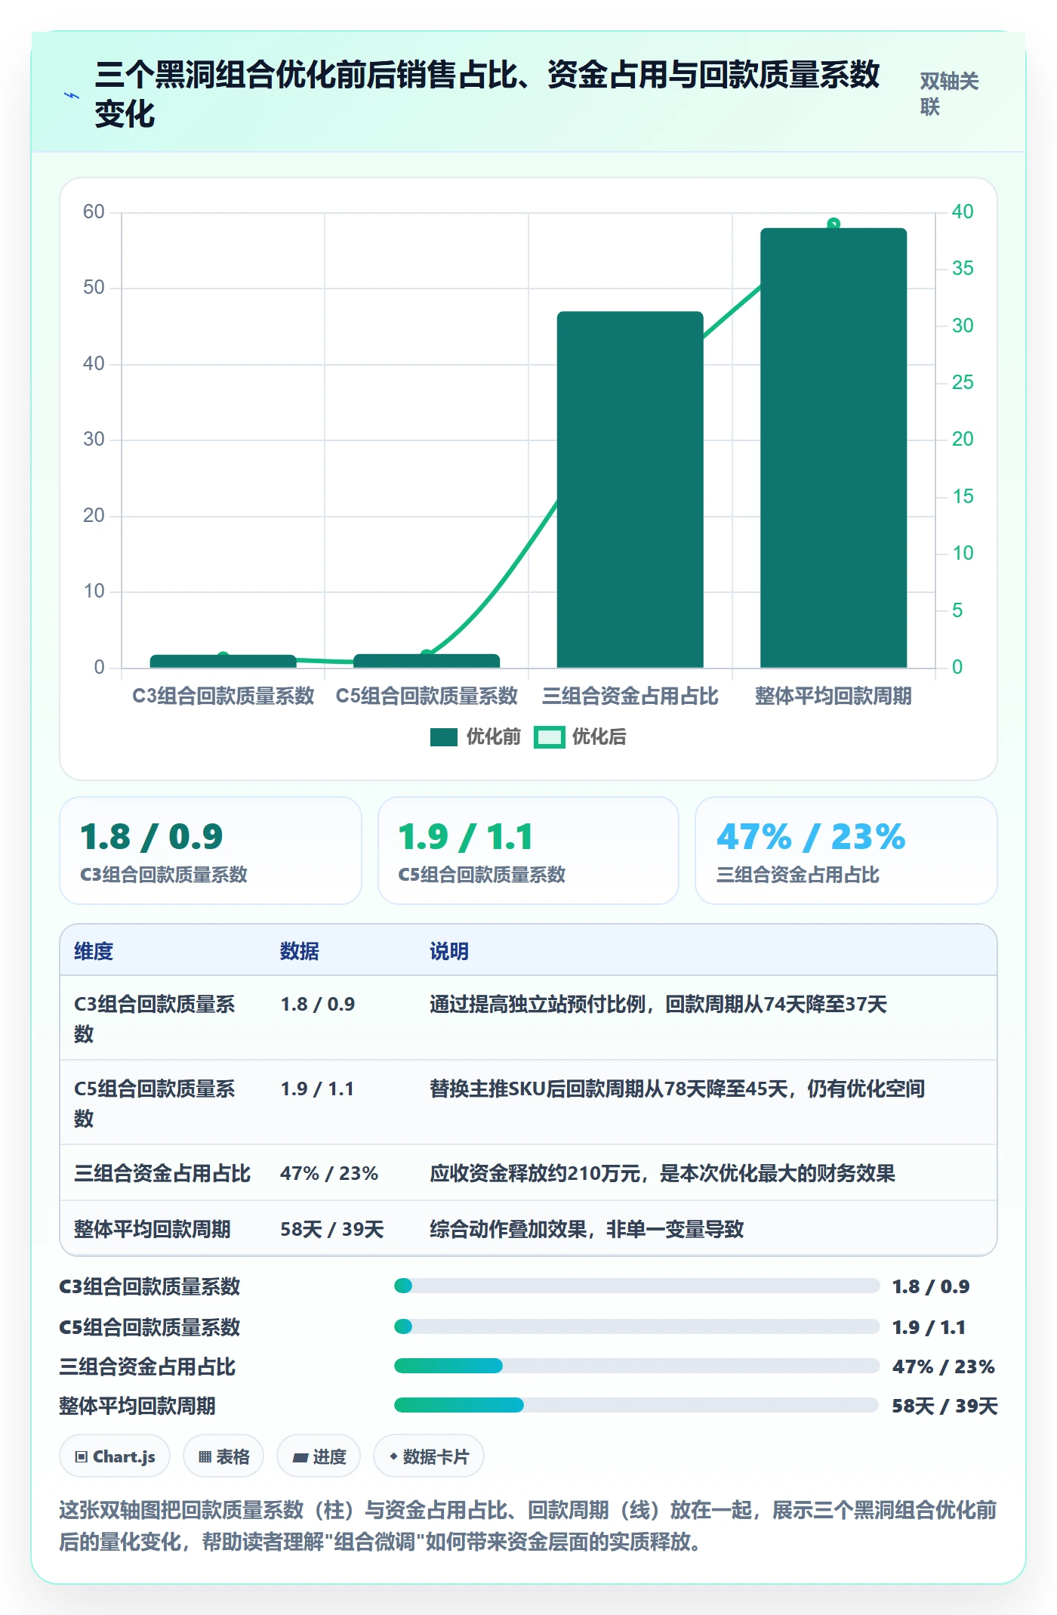Image resolution: width=1057 pixels, height=1615 pixels.
Task: Select the 进度 tag
Action: click(319, 1456)
